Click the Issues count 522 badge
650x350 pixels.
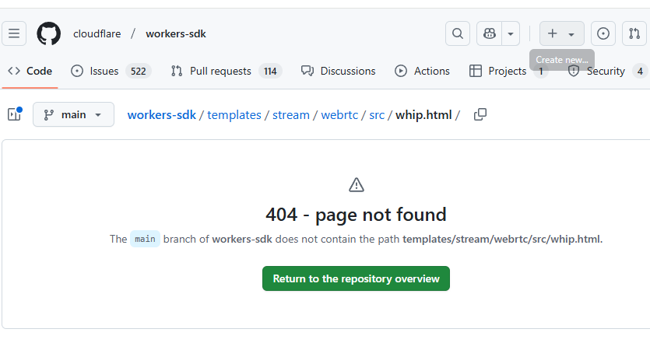[139, 72]
